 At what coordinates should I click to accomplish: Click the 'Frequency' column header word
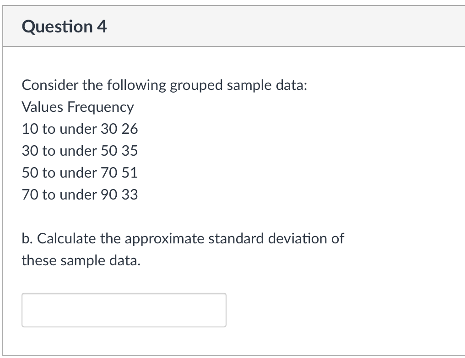click(x=101, y=107)
